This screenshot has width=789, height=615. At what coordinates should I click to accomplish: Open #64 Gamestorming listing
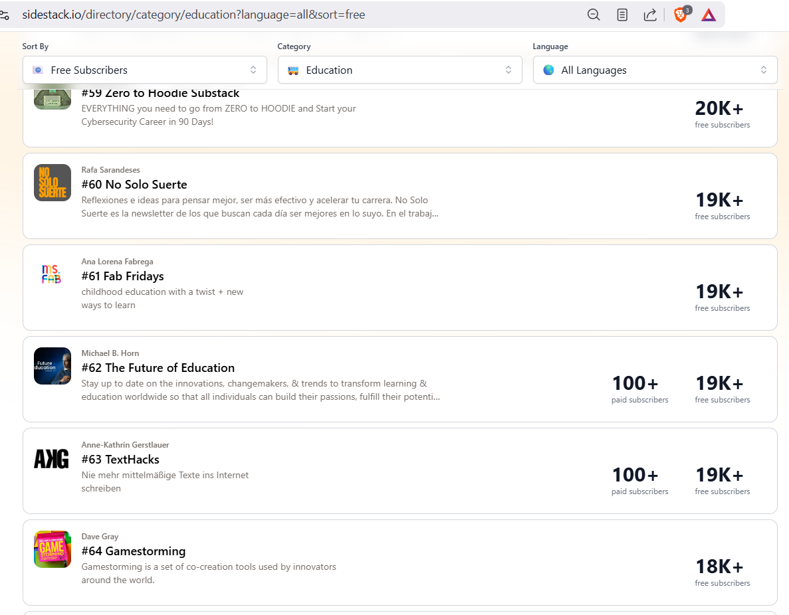point(134,551)
